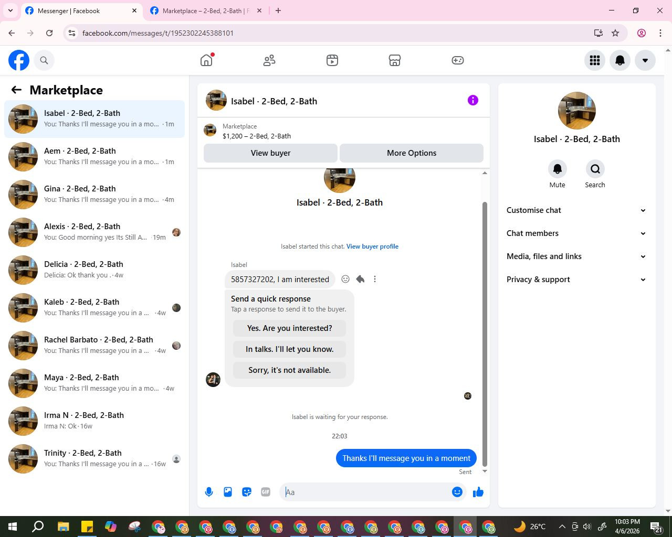The image size is (672, 537).
Task: Open Friends icon in top navigation
Action: point(269,60)
